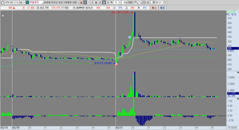The image size is (239, 130).
Task: Toggle the D checkbox next to the date
Action: coord(152,2)
